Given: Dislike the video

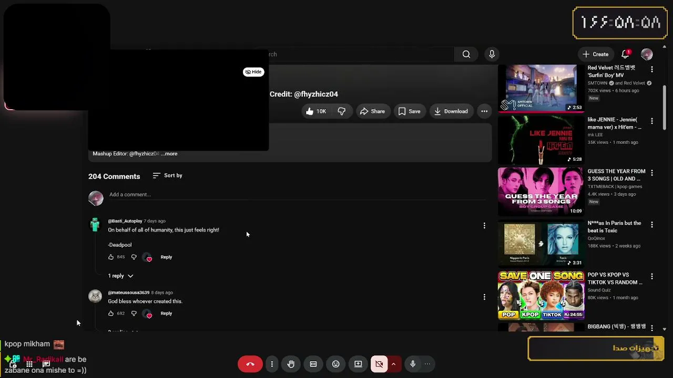Looking at the screenshot, I should tap(342, 111).
